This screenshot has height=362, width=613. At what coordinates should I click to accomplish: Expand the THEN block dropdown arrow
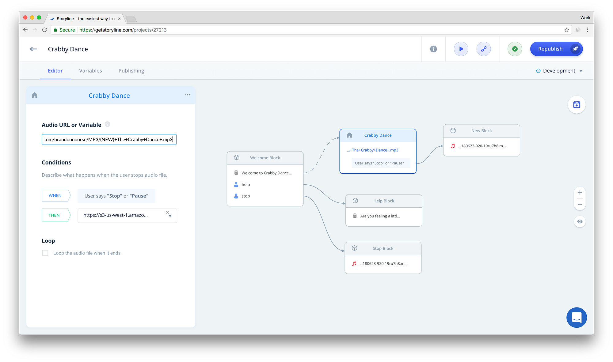(170, 216)
